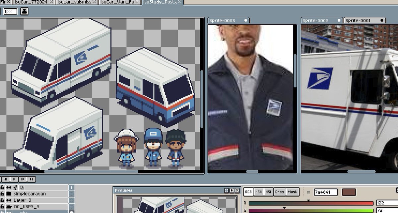Close the isocar_submiss tab
The height and width of the screenshot is (213, 398).
94,2
